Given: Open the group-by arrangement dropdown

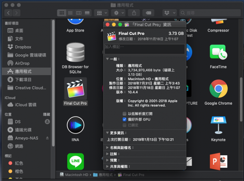Looking at the screenshot, I should pyautogui.click(x=102, y=13).
